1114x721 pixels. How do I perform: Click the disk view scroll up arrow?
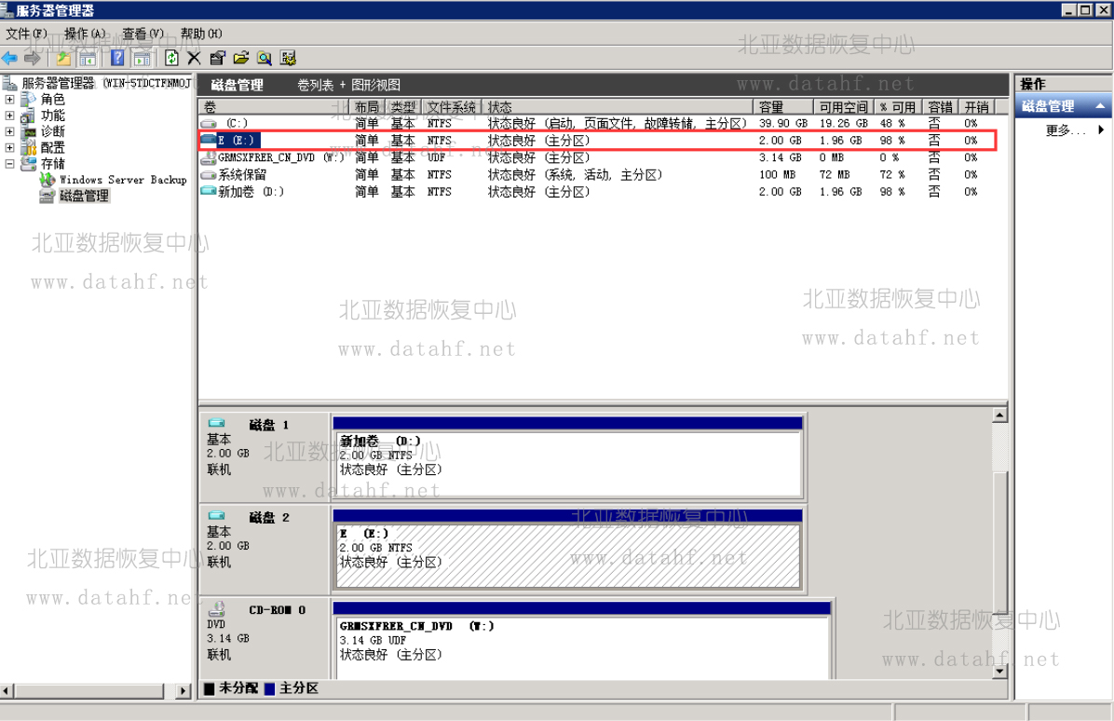click(999, 415)
